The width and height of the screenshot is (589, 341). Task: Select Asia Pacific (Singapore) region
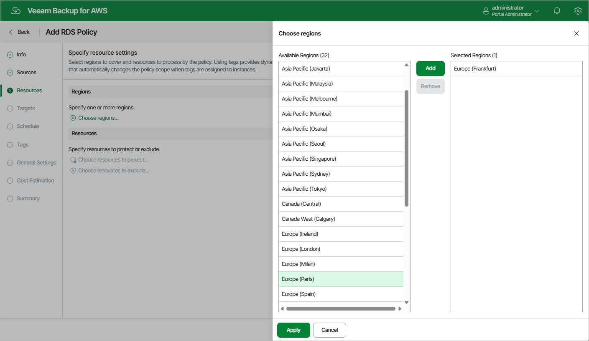pos(341,159)
